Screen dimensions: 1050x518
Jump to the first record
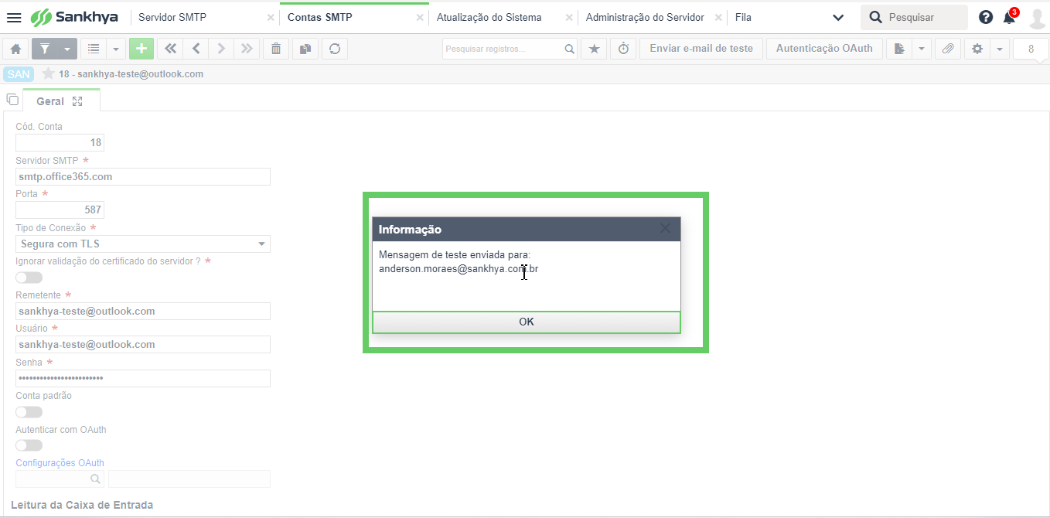pos(170,49)
